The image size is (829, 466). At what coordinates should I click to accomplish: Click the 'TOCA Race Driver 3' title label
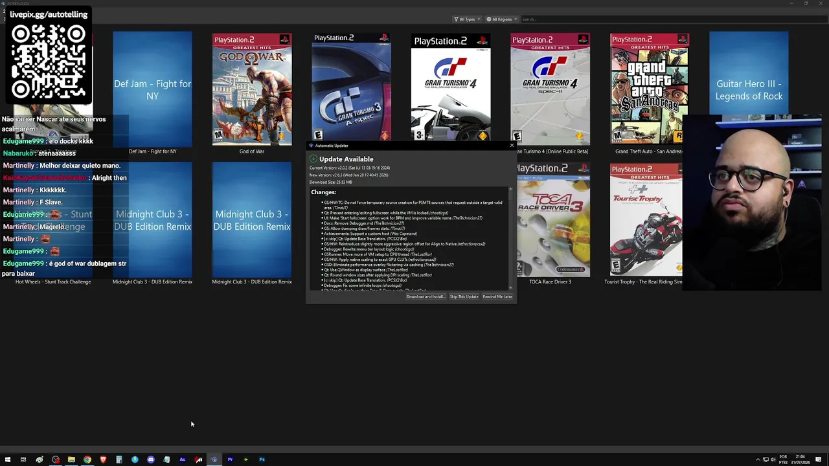point(550,282)
